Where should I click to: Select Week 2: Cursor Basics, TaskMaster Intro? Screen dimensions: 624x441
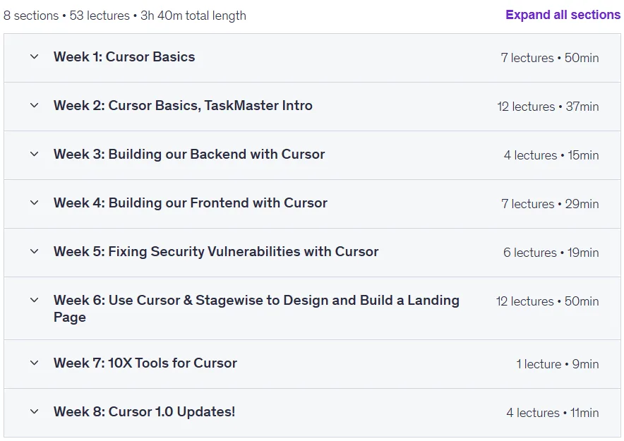click(x=183, y=105)
